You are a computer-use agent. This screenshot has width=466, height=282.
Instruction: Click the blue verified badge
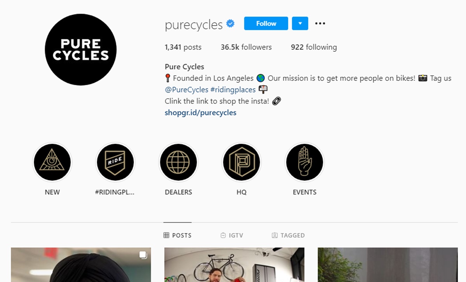point(230,24)
